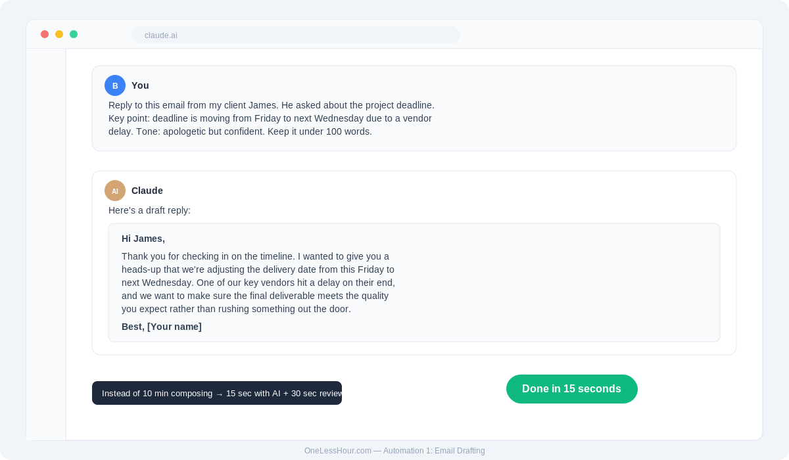Click line 'next Wednesday. One of our key vendors'
This screenshot has width=789, height=460.
[258, 283]
